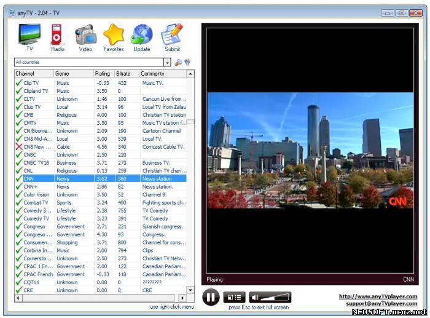The width and height of the screenshot is (430, 318).
Task: Close the anyTV window
Action: [416, 13]
